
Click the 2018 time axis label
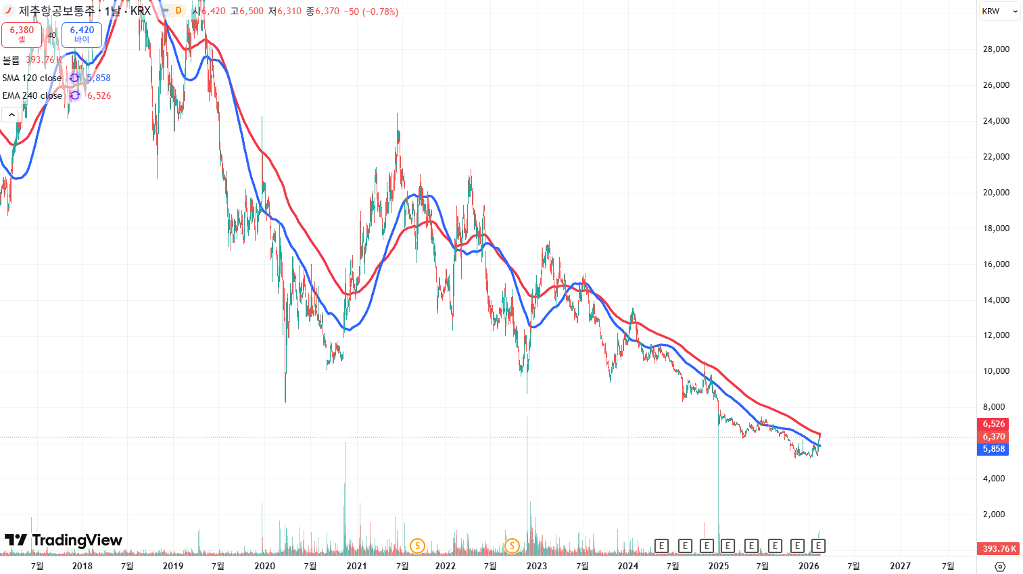pyautogui.click(x=82, y=566)
